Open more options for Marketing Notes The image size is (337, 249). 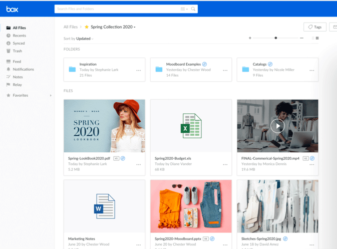[139, 245]
